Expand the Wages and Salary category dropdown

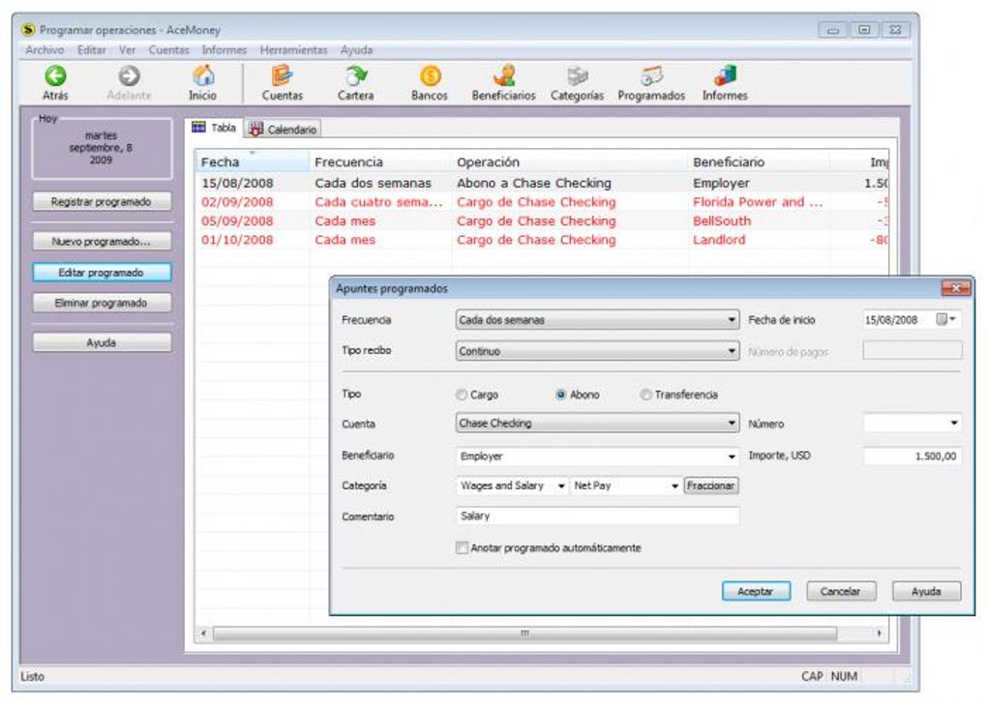click(x=561, y=485)
